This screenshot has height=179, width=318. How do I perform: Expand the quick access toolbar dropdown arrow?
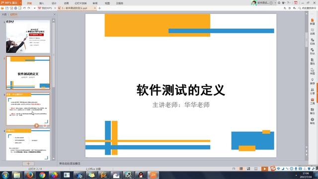[x=34, y=8]
